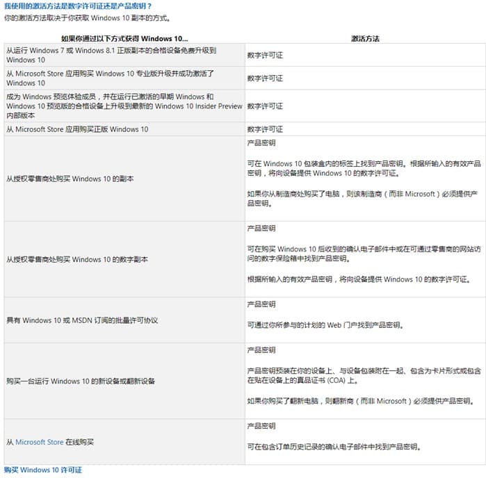
Task: Click the 数字许可证 cell beside 专业版升级 row
Action: [365, 79]
